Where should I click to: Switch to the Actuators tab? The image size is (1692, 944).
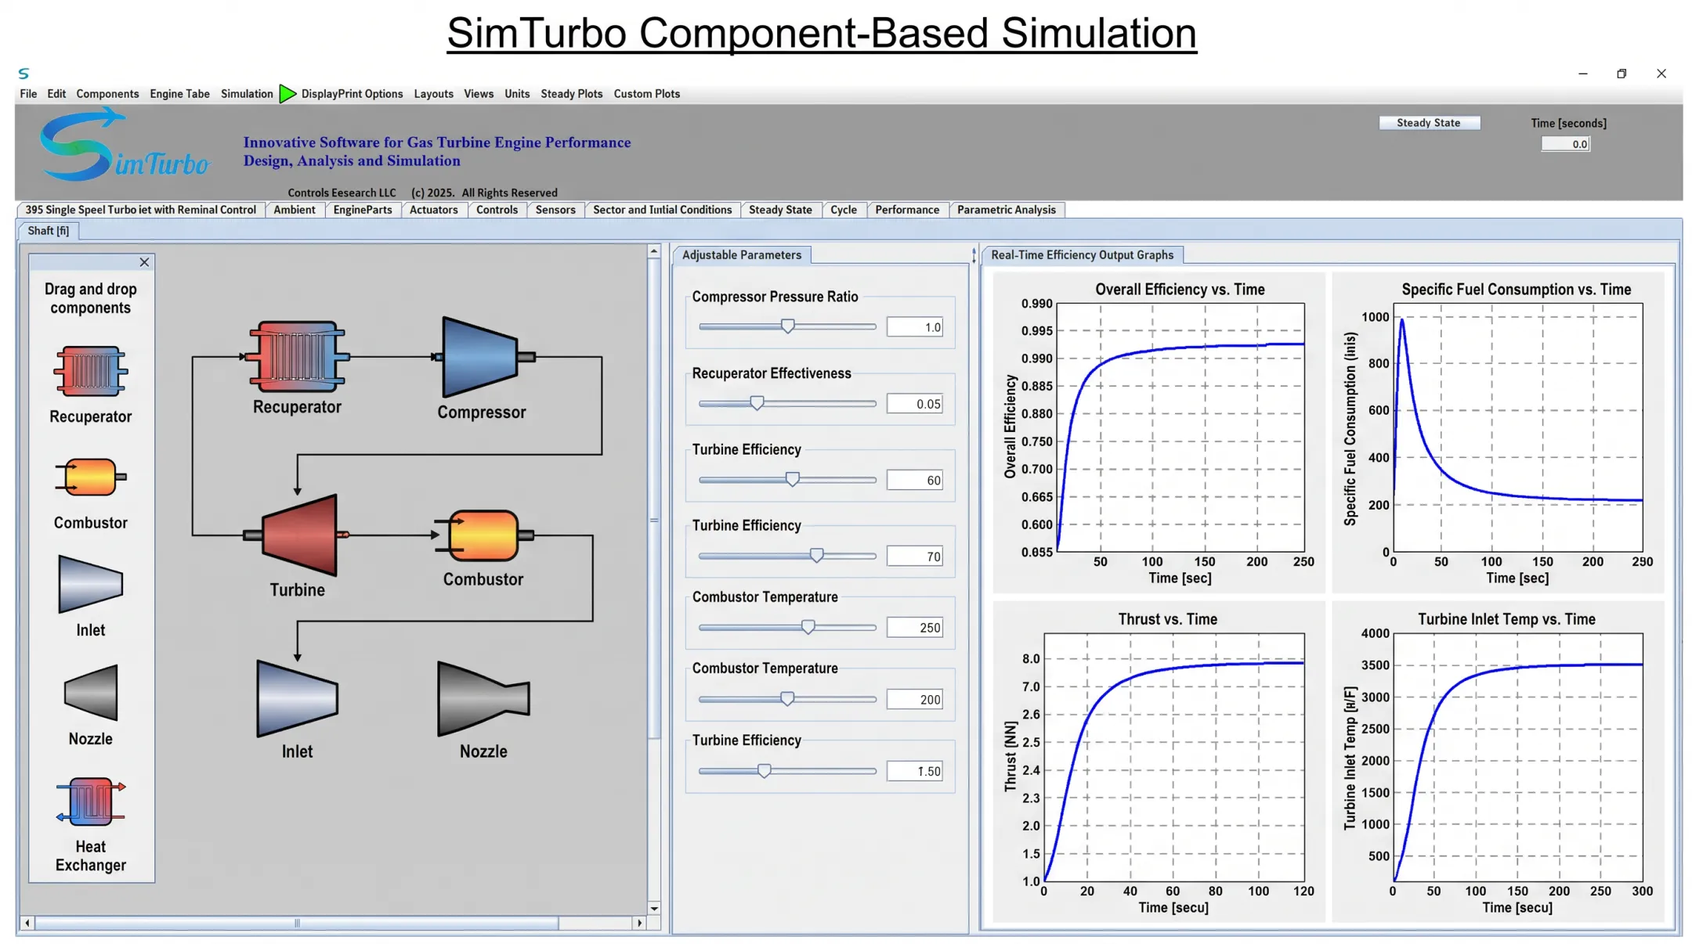click(433, 210)
